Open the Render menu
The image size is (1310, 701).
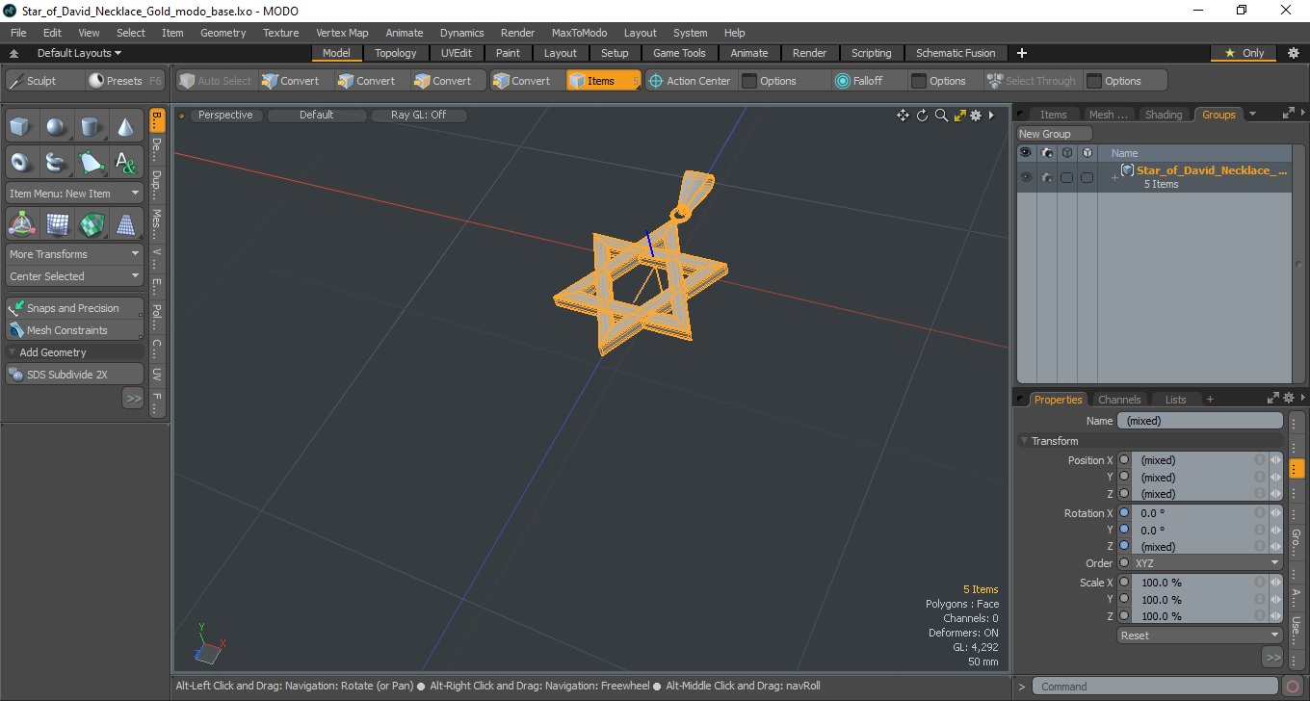click(x=517, y=33)
